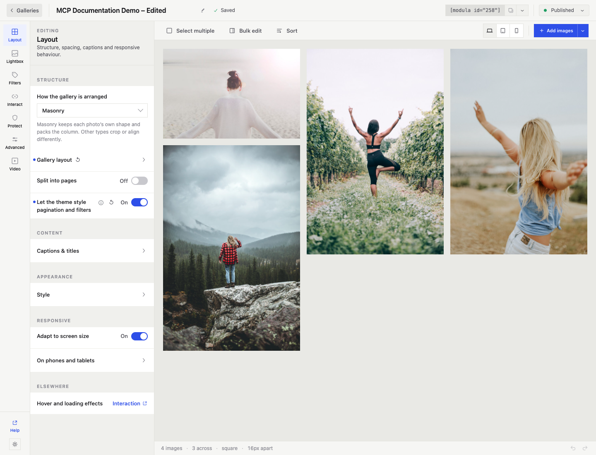
Task: Click the redo arrow in the footer
Action: click(585, 448)
